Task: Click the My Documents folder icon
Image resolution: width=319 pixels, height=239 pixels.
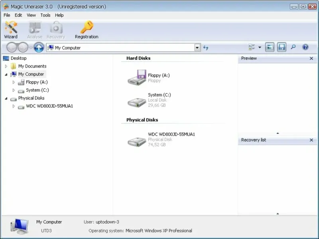Action: [14, 66]
